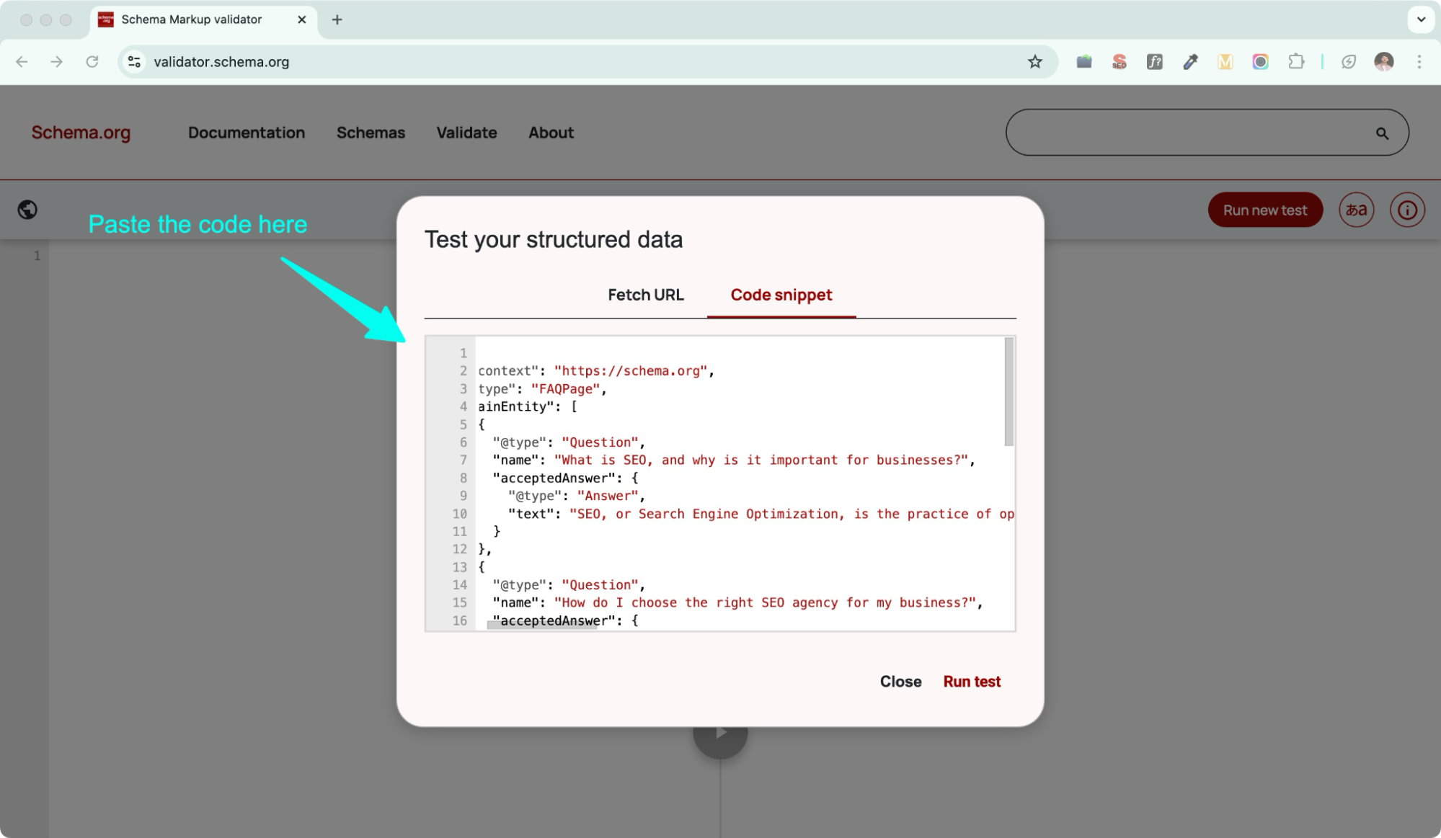Image resolution: width=1441 pixels, height=838 pixels.
Task: Open the SEO browser extension icon
Action: [1119, 62]
